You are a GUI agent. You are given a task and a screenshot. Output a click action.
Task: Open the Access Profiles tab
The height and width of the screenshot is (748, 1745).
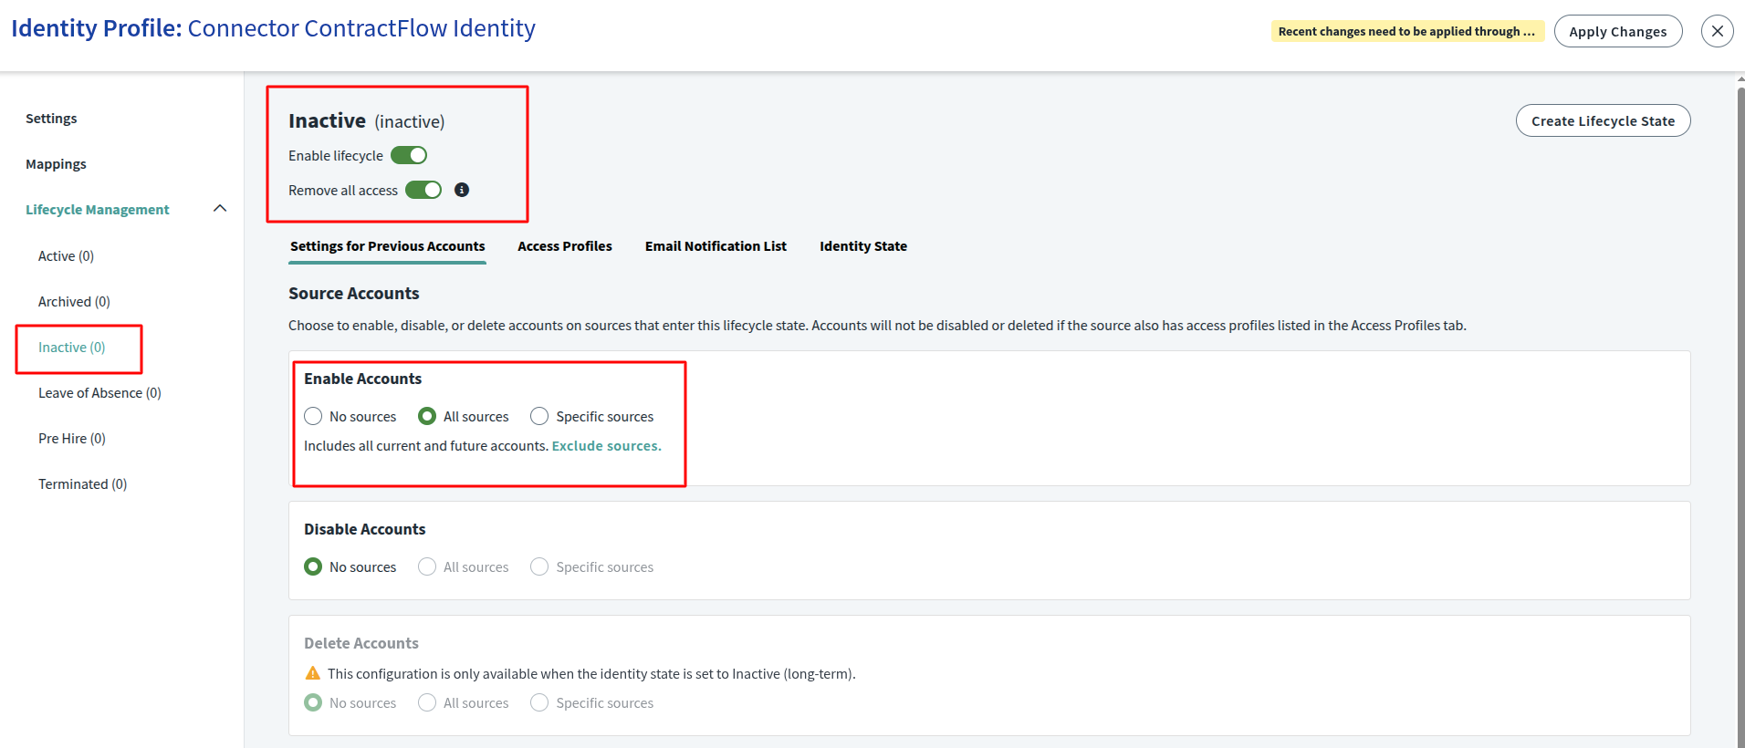(x=564, y=246)
